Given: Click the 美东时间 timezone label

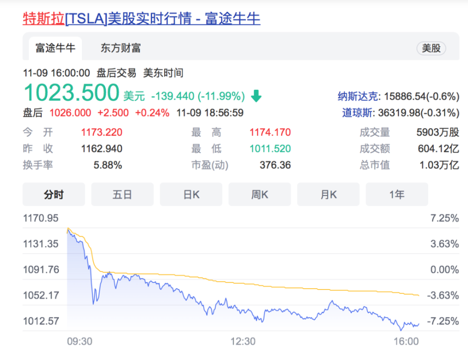Looking at the screenshot, I should (x=163, y=73).
